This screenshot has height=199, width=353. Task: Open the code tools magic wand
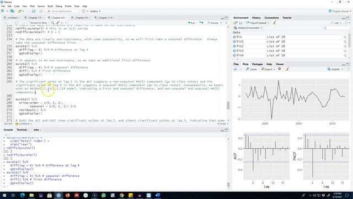(58, 23)
